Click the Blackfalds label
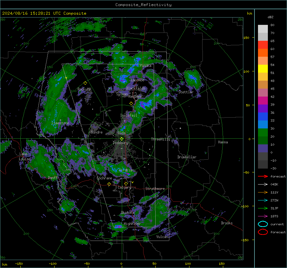Viewport: 287px width, 268px height. pos(136,88)
